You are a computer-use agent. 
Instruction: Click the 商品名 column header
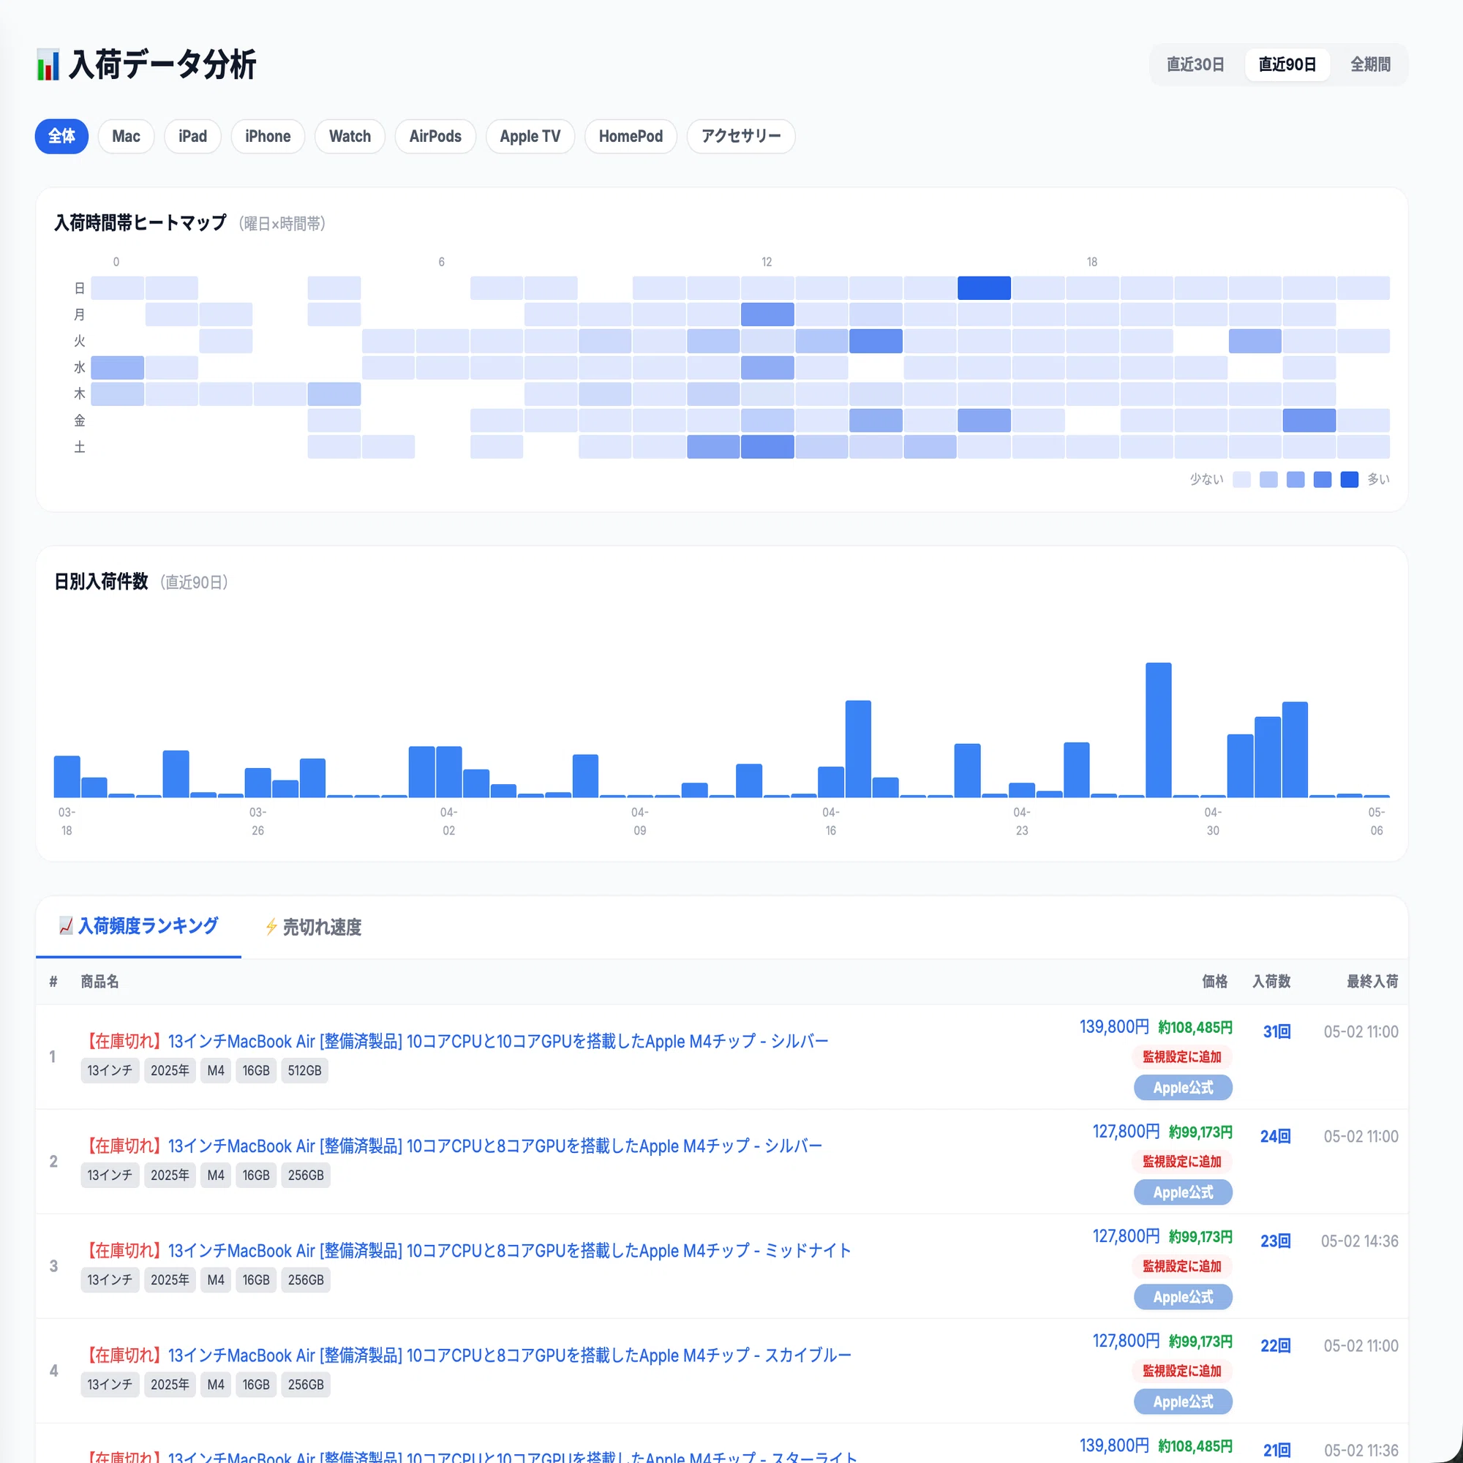pyautogui.click(x=99, y=982)
